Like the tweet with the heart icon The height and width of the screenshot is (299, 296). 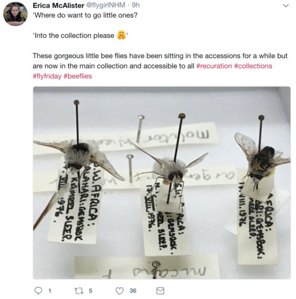point(120,291)
